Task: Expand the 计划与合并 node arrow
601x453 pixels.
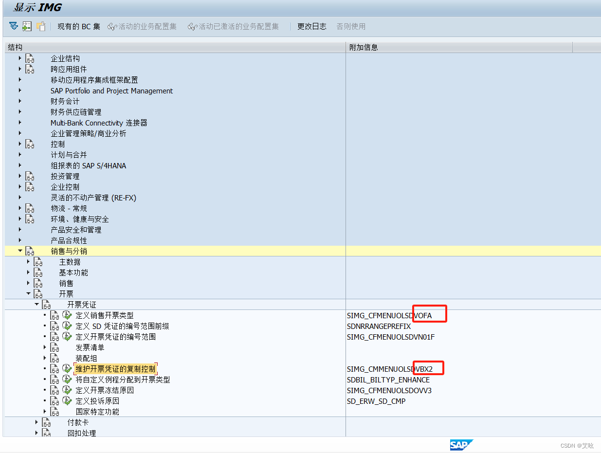Action: click(x=20, y=154)
